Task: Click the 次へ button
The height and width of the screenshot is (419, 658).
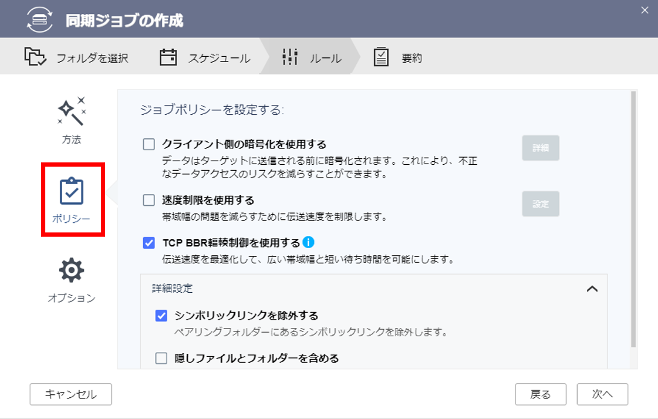Action: tap(602, 394)
